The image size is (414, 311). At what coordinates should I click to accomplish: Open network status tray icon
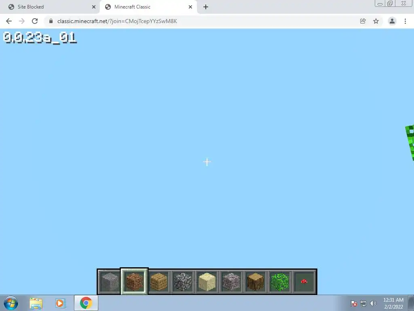point(363,303)
